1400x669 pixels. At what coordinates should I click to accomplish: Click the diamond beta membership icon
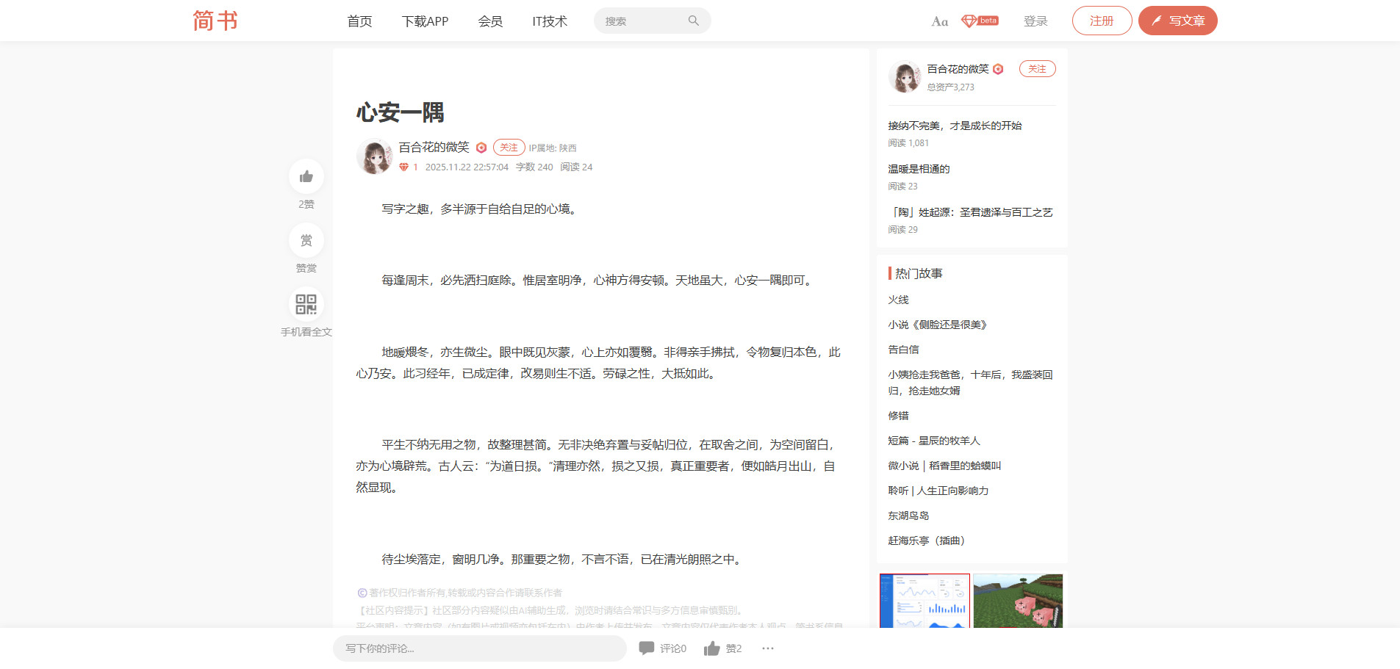click(x=979, y=21)
